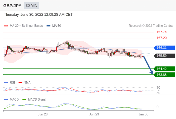Click the RSI legend color swatch
This screenshot has width=176, height=119.
6,83
